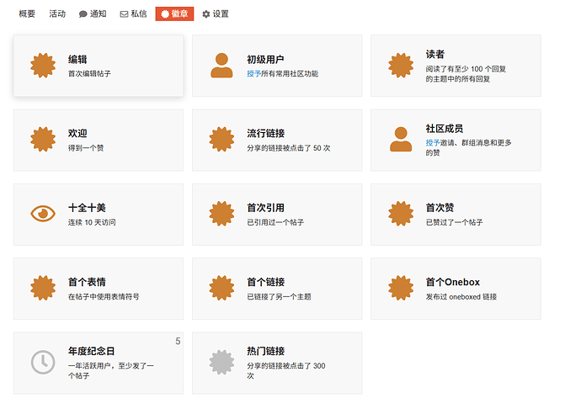The image size is (581, 409).
Task: Click the text 已引用过一个帖子
Action: pyautogui.click(x=275, y=222)
